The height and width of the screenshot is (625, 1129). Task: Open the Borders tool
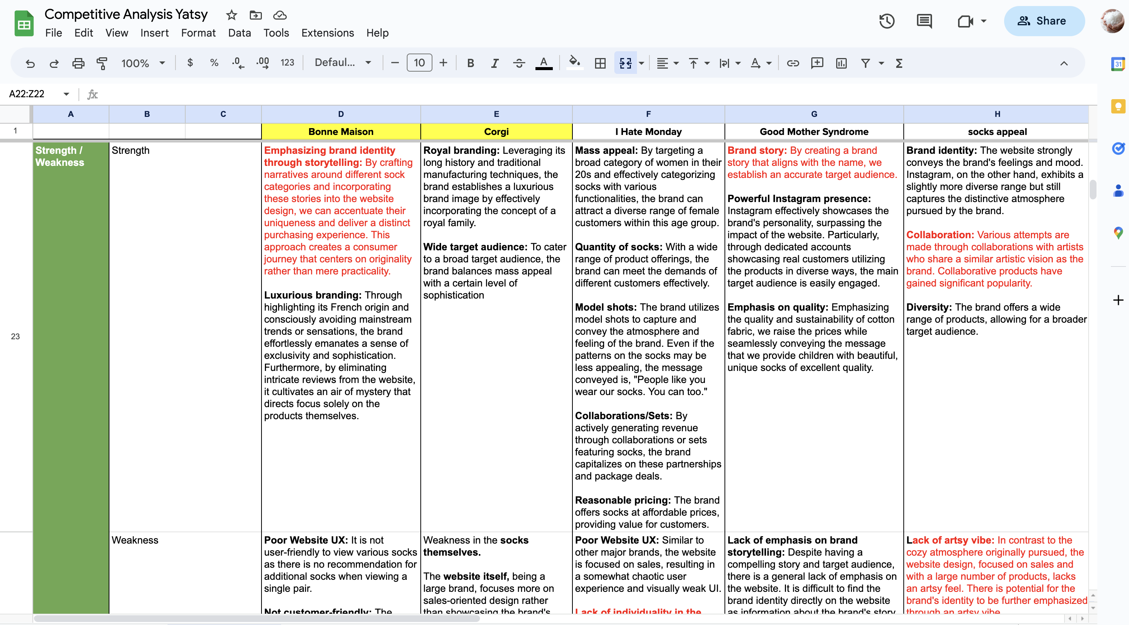[600, 63]
